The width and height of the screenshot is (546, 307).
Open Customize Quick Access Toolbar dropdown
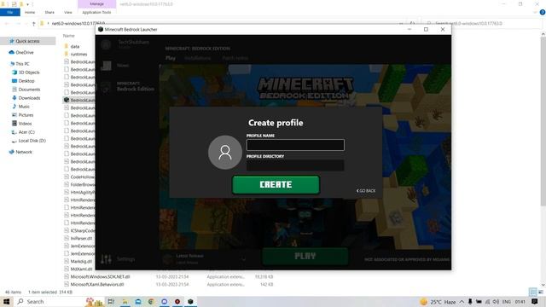pyautogui.click(x=27, y=4)
